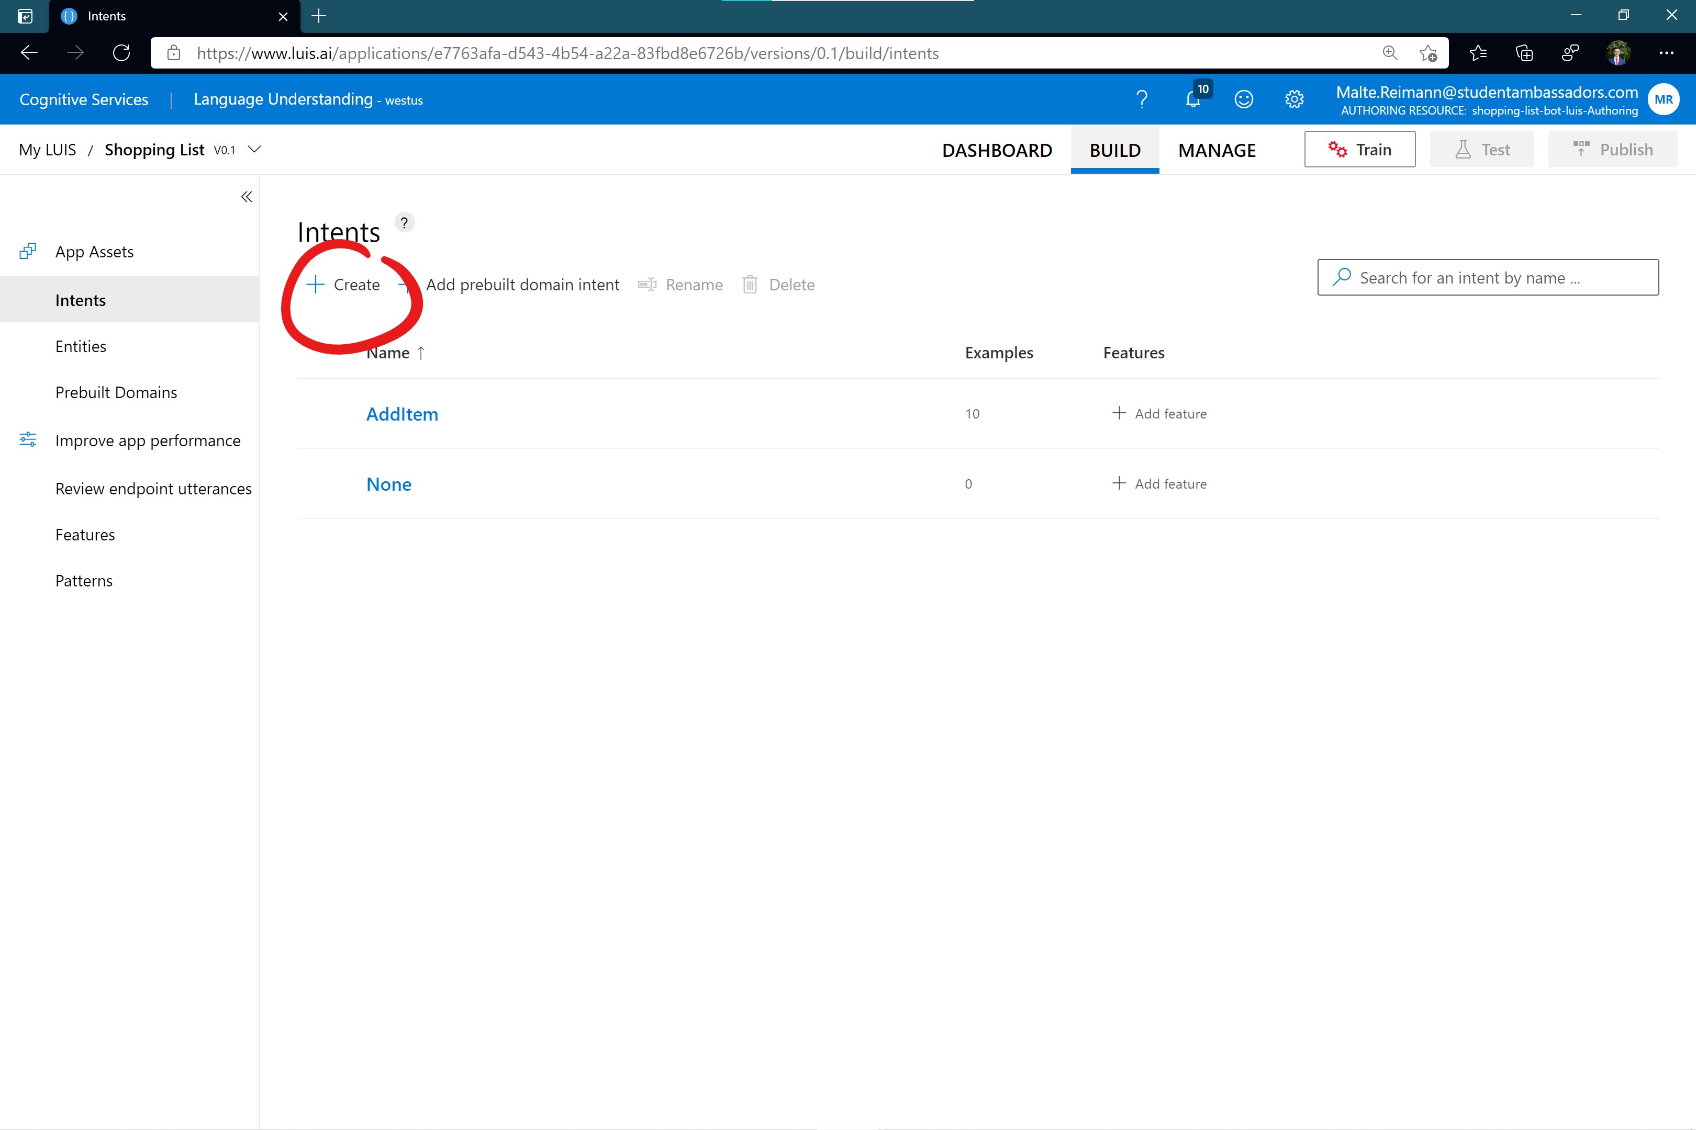
Task: Switch to the MANAGE tab
Action: click(x=1217, y=150)
